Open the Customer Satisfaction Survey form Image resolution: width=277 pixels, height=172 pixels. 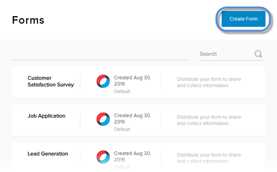[50, 81]
